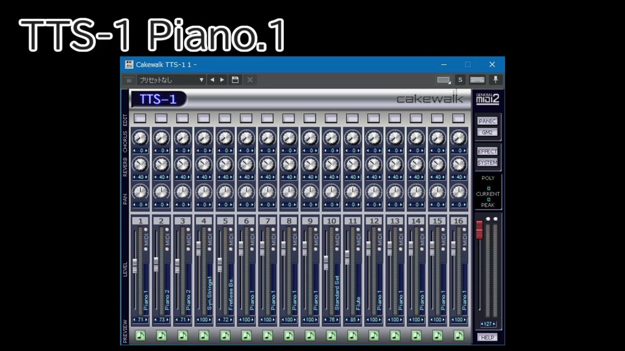This screenshot has height=351, width=625.
Task: Select channel number 10 label
Action: click(x=331, y=221)
